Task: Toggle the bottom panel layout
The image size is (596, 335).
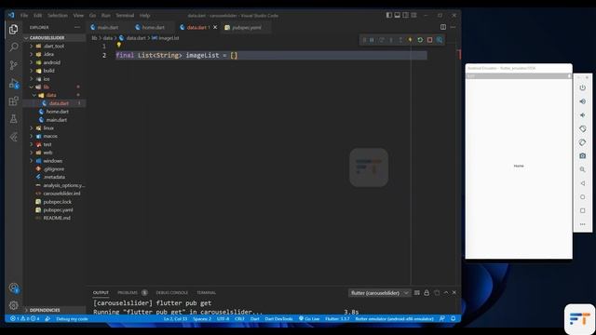Action: (398, 15)
